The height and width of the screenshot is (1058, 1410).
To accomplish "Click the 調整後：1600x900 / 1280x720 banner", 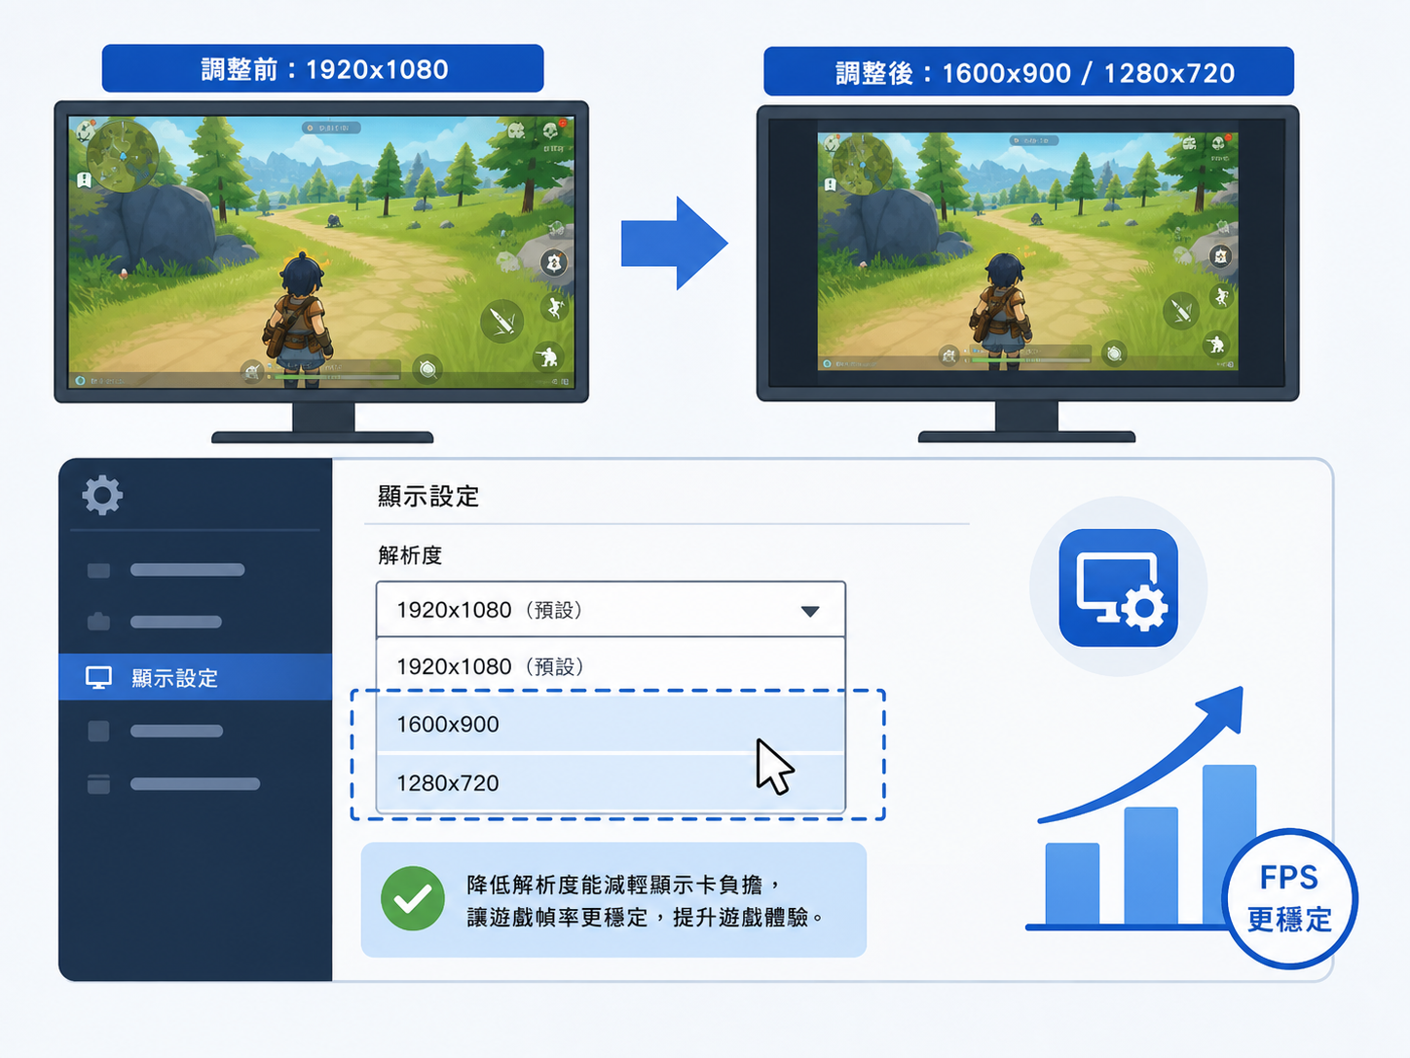I will 1028,72.
